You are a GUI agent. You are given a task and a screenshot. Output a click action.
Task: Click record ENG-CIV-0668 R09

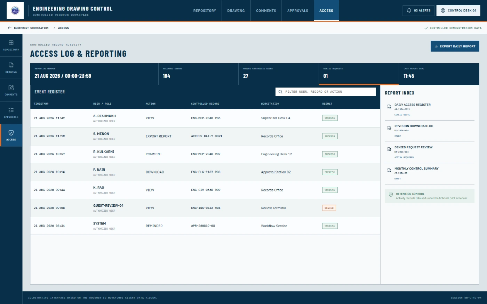pos(206,190)
